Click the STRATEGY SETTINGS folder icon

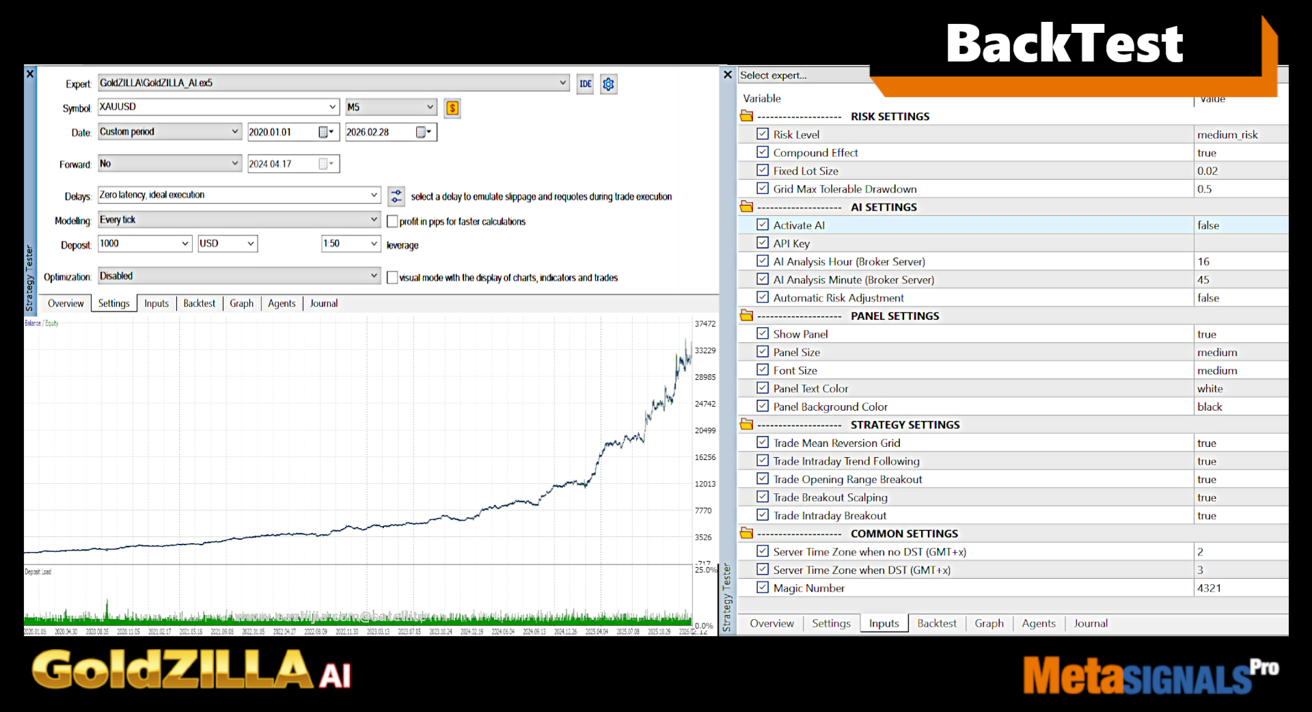pyautogui.click(x=746, y=424)
